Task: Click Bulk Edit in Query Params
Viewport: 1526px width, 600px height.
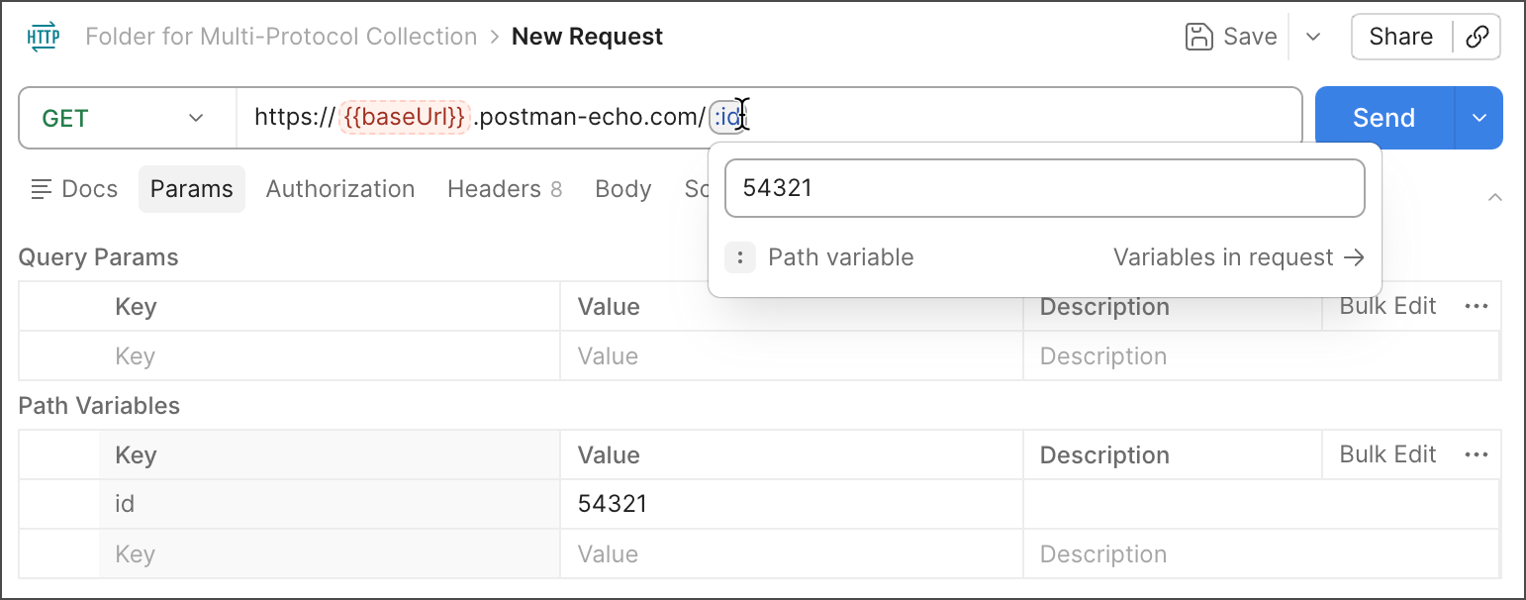Action: click(x=1387, y=307)
